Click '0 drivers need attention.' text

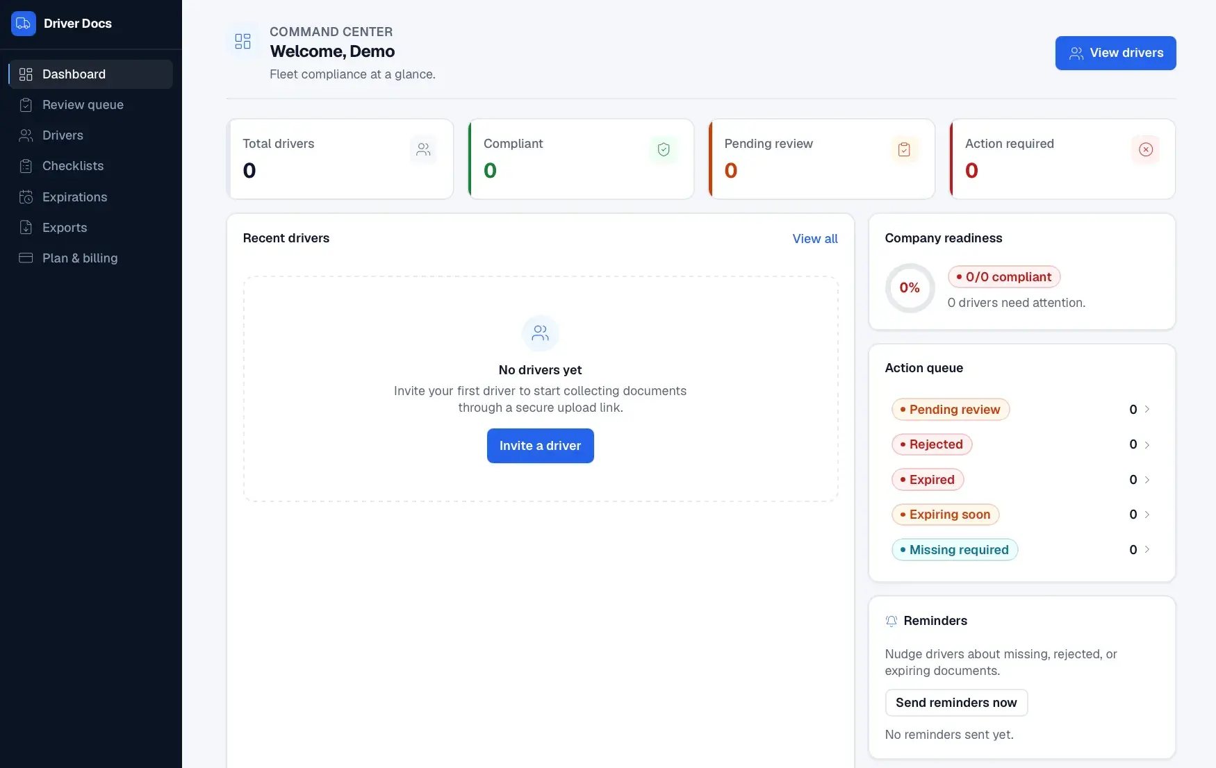tap(1017, 303)
